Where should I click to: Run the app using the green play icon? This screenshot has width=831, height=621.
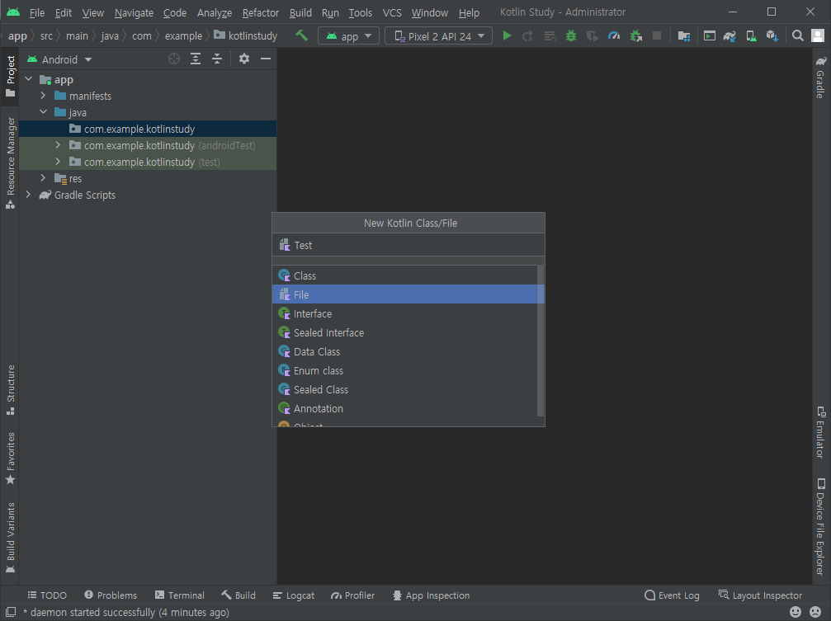(507, 35)
